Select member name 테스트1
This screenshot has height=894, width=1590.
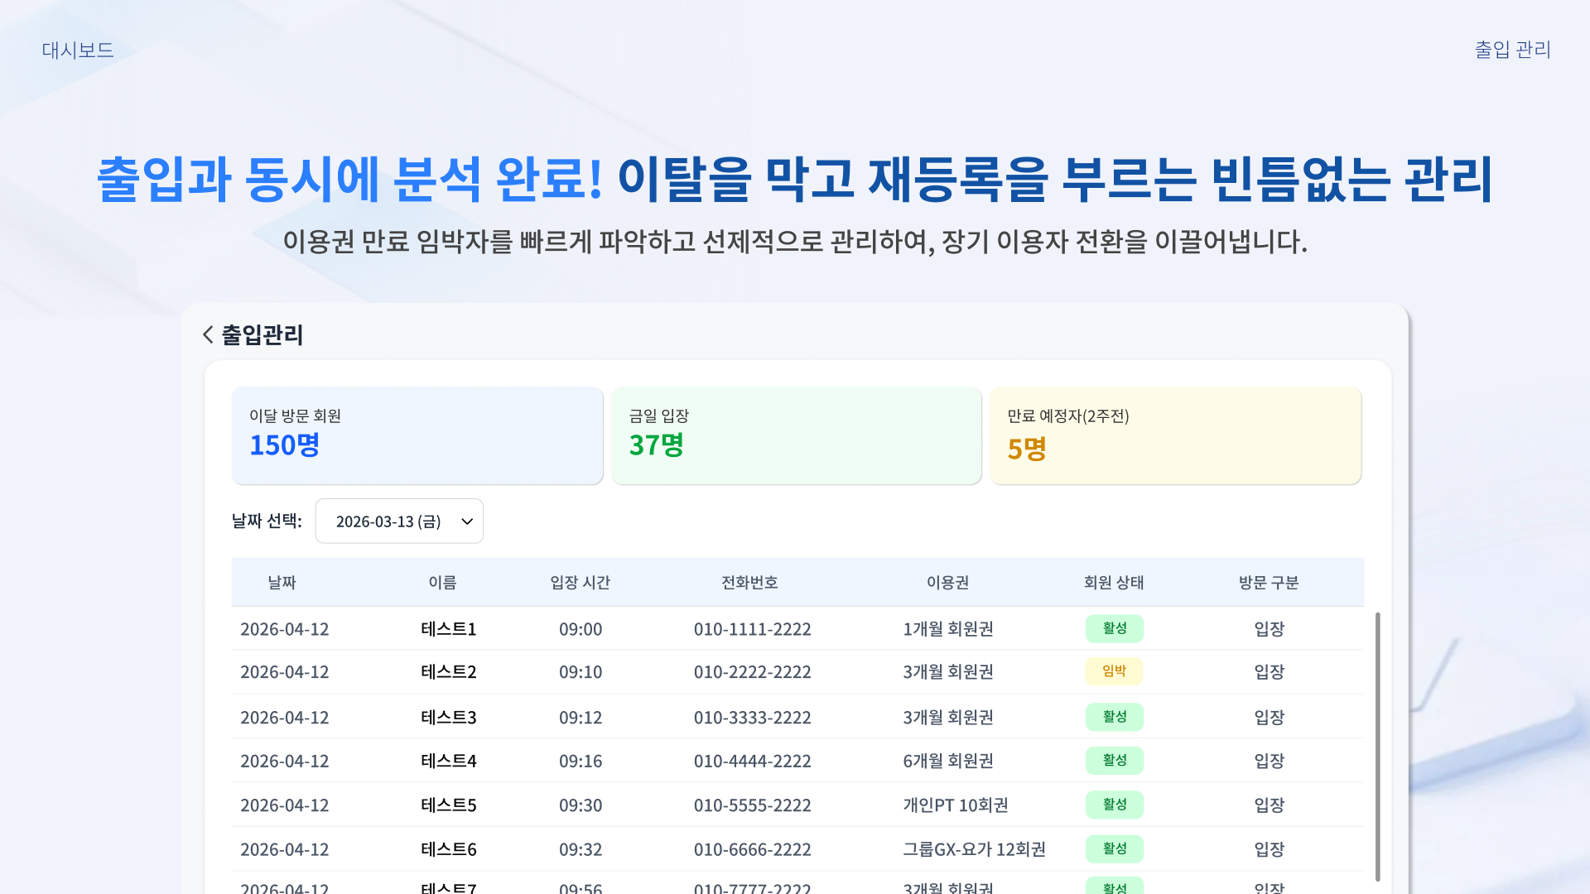point(449,629)
